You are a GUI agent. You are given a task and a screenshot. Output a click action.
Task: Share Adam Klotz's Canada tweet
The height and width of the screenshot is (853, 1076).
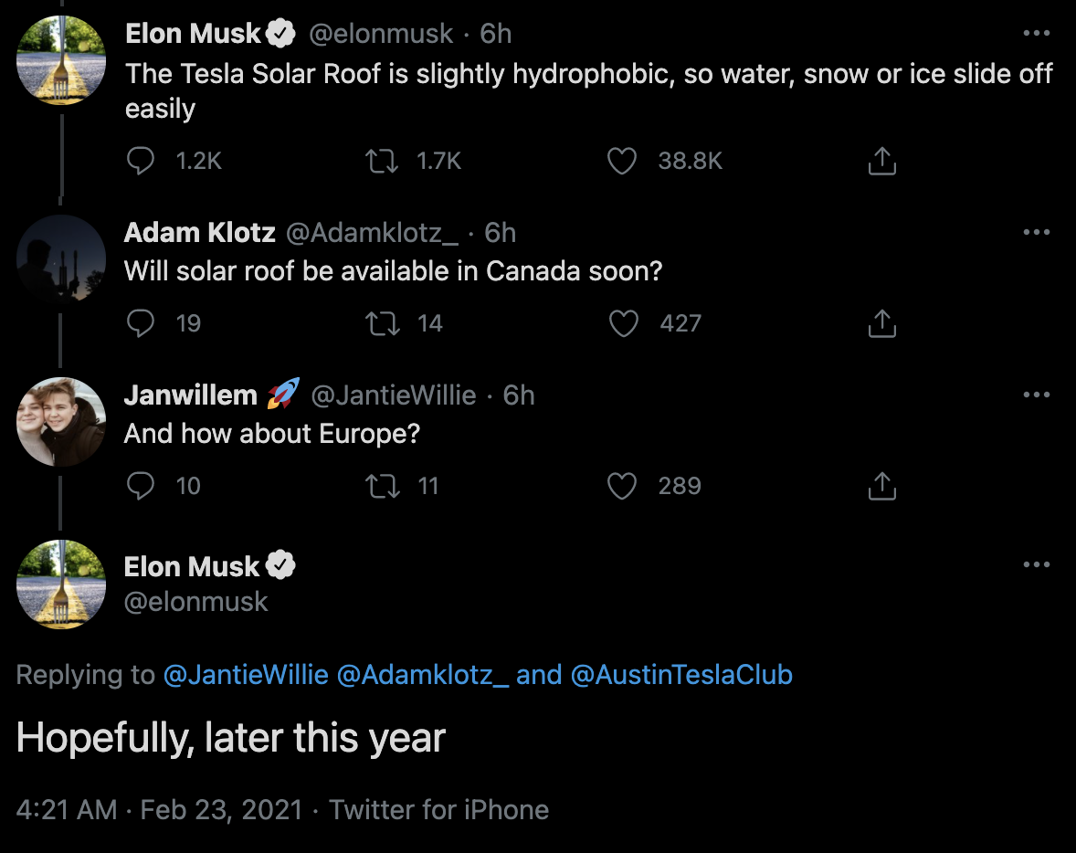pyautogui.click(x=881, y=323)
